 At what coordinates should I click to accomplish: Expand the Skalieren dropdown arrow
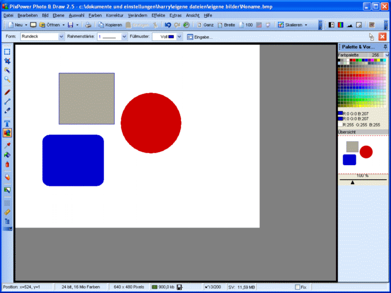click(x=306, y=25)
